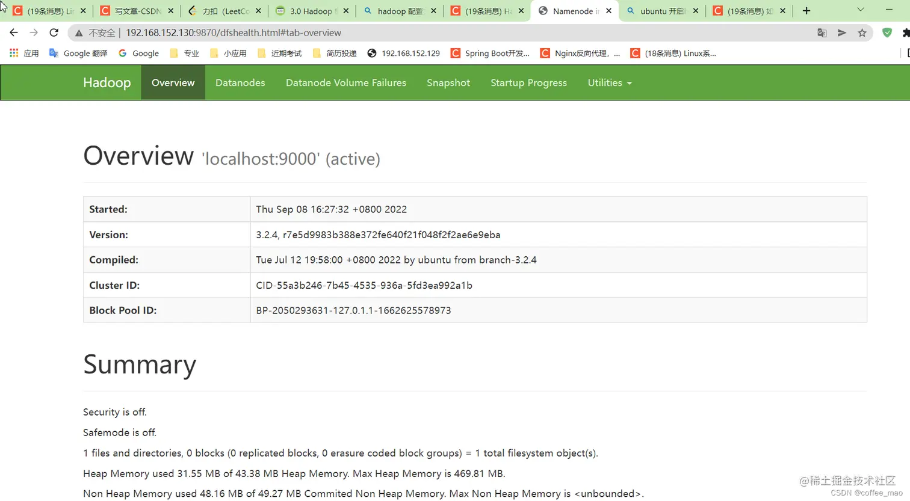Screen dimensions: 910x501
Task: Switch to the 写文章-CSDN tab
Action: pyautogui.click(x=137, y=11)
